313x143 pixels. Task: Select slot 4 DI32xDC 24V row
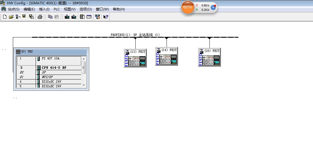[x=49, y=82]
